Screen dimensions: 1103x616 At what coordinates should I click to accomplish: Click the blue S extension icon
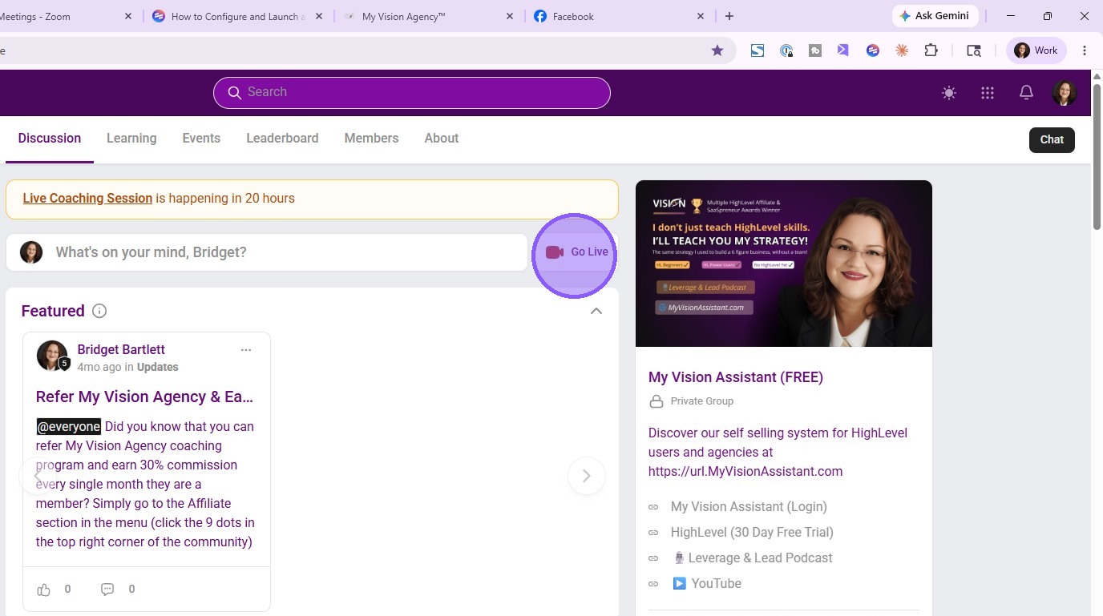click(758, 50)
